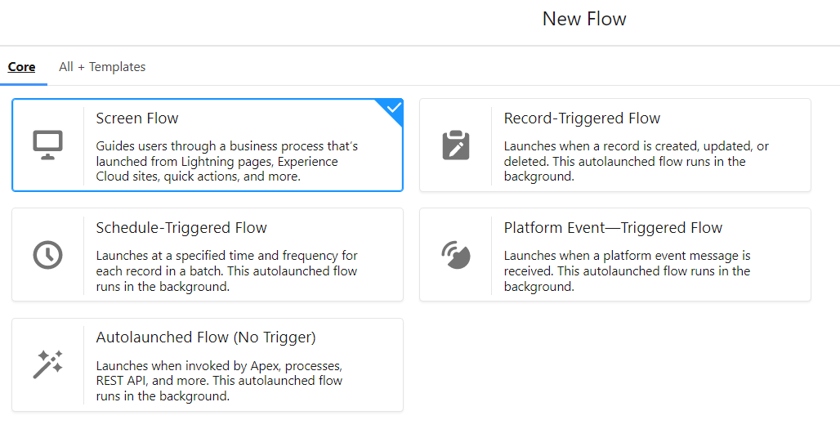840x429 pixels.
Task: Click the Record-Triggered Flow description text
Action: click(x=636, y=162)
